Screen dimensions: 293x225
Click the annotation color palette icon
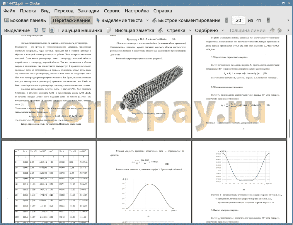tap(280, 30)
